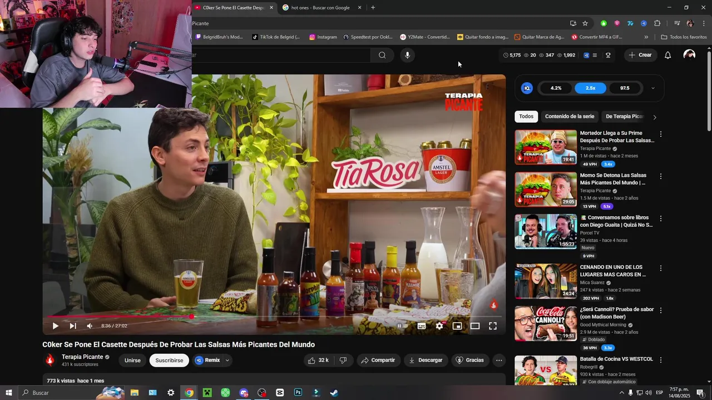Open options for ¿Será Cannoli? video
This screenshot has width=712, height=400.
click(661, 310)
